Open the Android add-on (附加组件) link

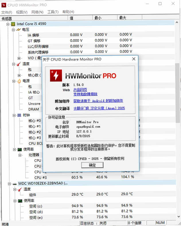pyautogui.click(x=98, y=101)
